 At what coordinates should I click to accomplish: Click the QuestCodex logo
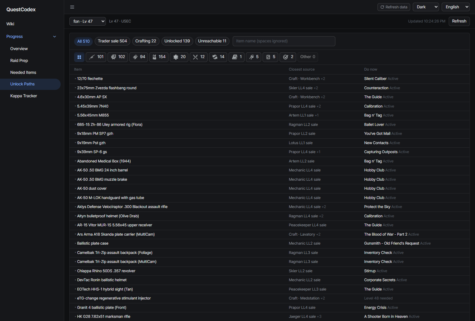coord(21,10)
